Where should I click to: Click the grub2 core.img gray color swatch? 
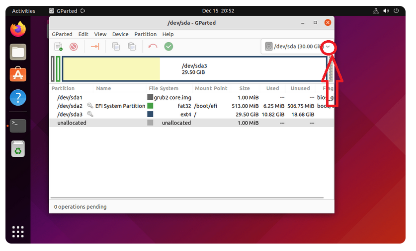click(x=150, y=97)
